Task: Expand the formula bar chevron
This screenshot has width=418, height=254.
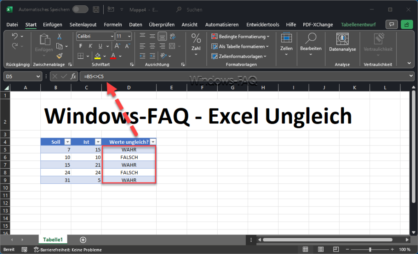Action: 411,76
